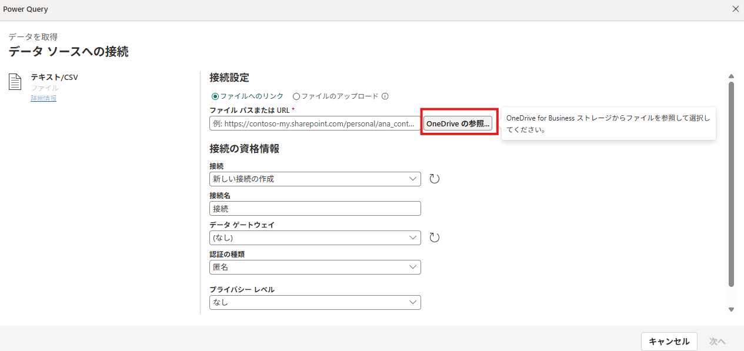744x351 pixels.
Task: Close the Power Query dialog
Action: 735,9
